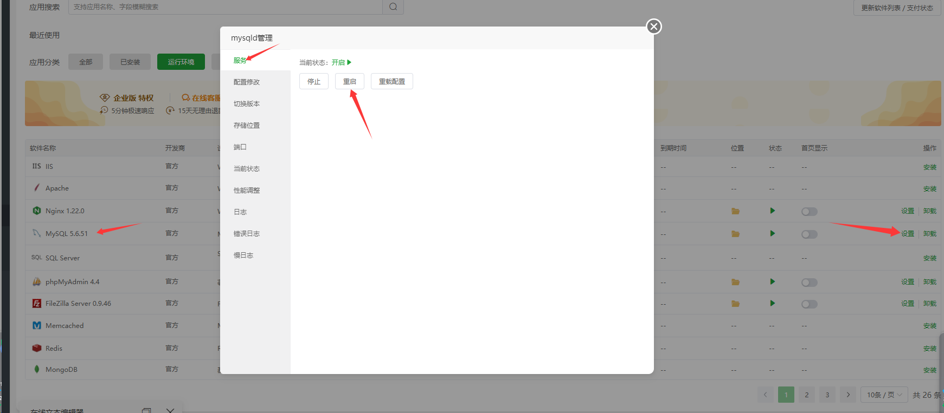The image size is (944, 413).
Task: Click the 开启 status text
Action: pos(338,62)
